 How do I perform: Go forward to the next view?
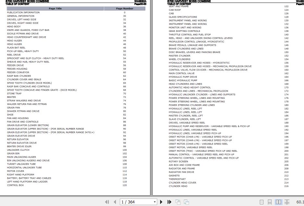(186, 202)
